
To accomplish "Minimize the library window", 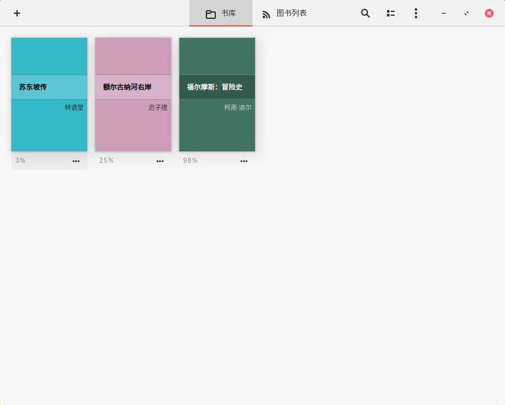I will click(444, 13).
